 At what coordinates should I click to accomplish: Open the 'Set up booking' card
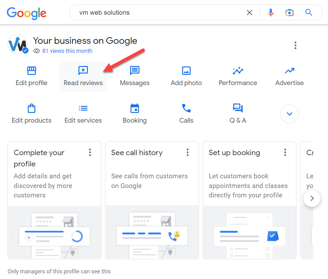tap(250, 200)
